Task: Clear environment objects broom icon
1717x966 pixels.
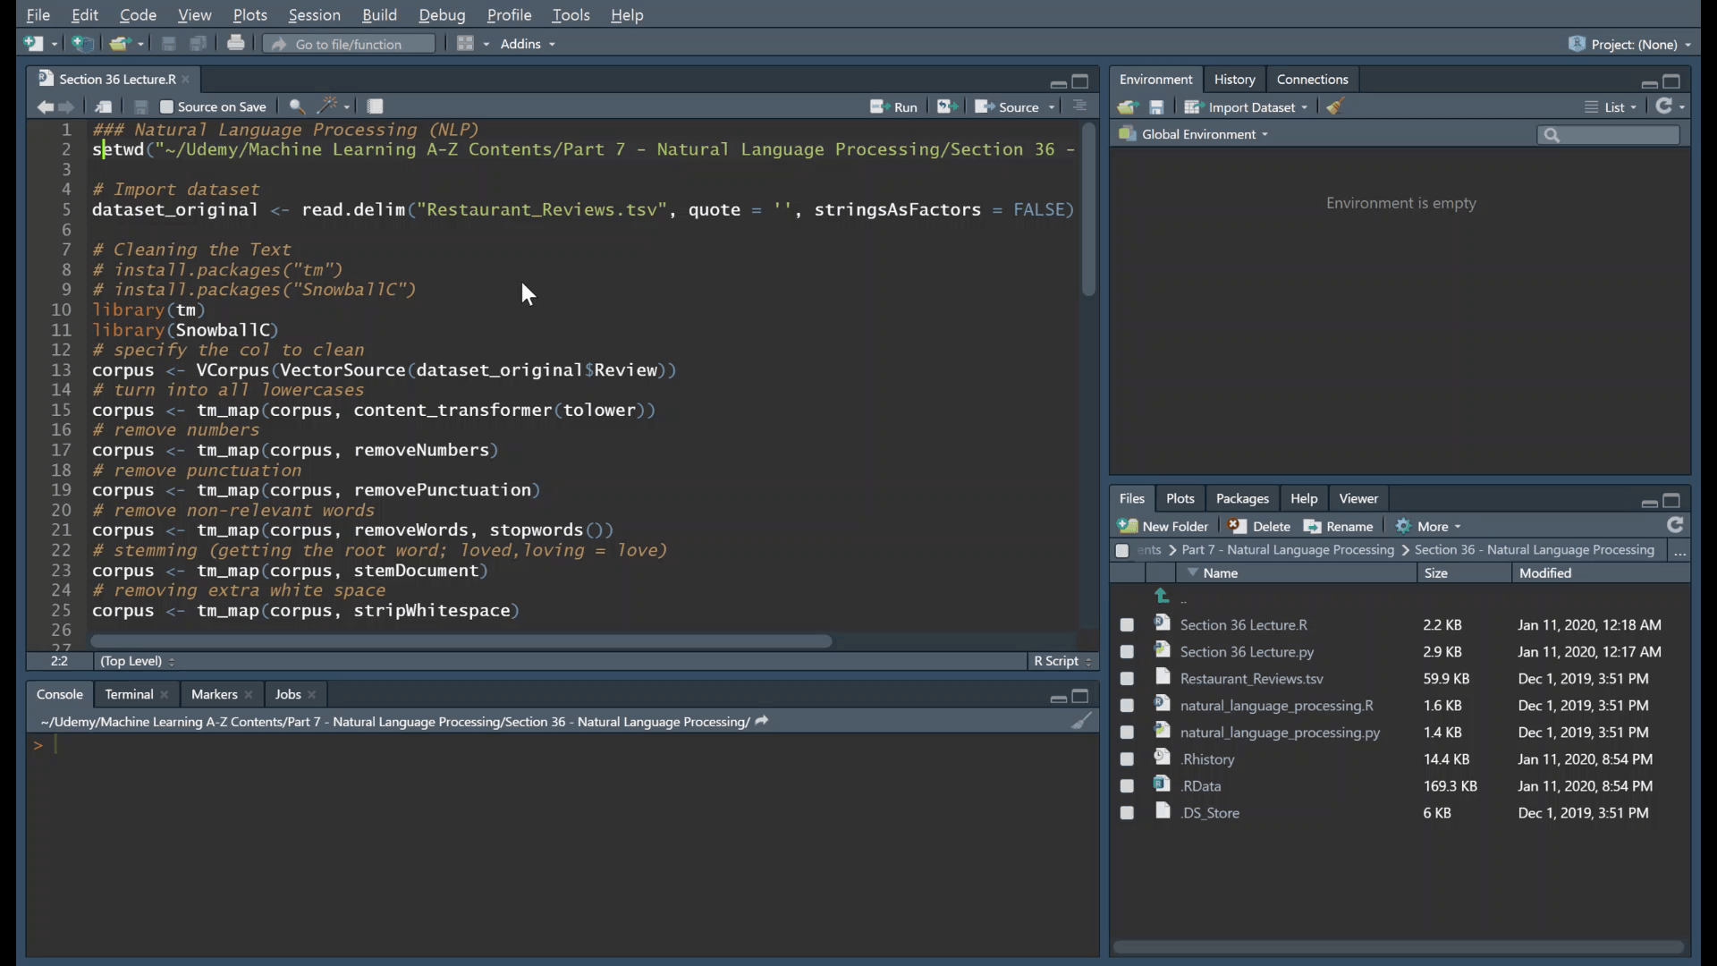Action: tap(1334, 106)
